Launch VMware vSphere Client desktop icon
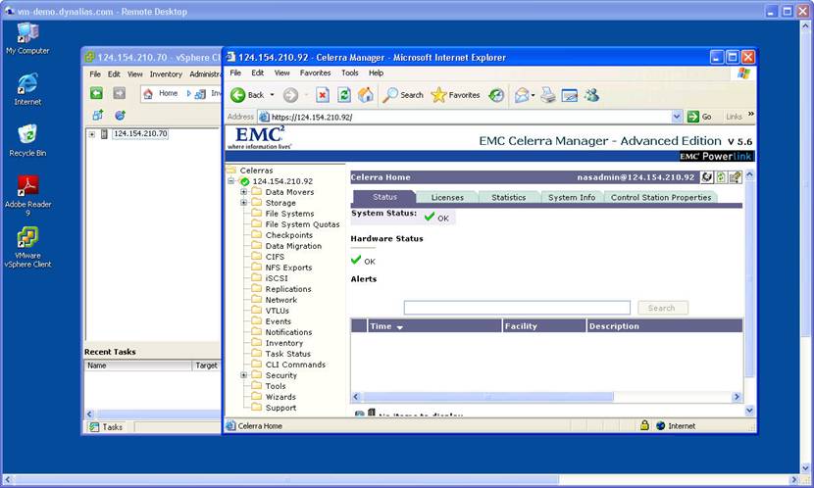Image resolution: width=814 pixels, height=488 pixels. tap(27, 247)
